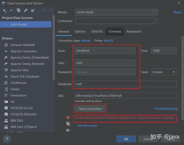Switch to the Schemas tab
The width and height of the screenshot is (184, 145).
pyautogui.click(x=115, y=32)
